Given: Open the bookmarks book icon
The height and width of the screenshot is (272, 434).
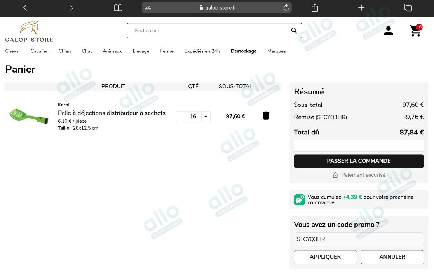Looking at the screenshot, I should [x=118, y=8].
